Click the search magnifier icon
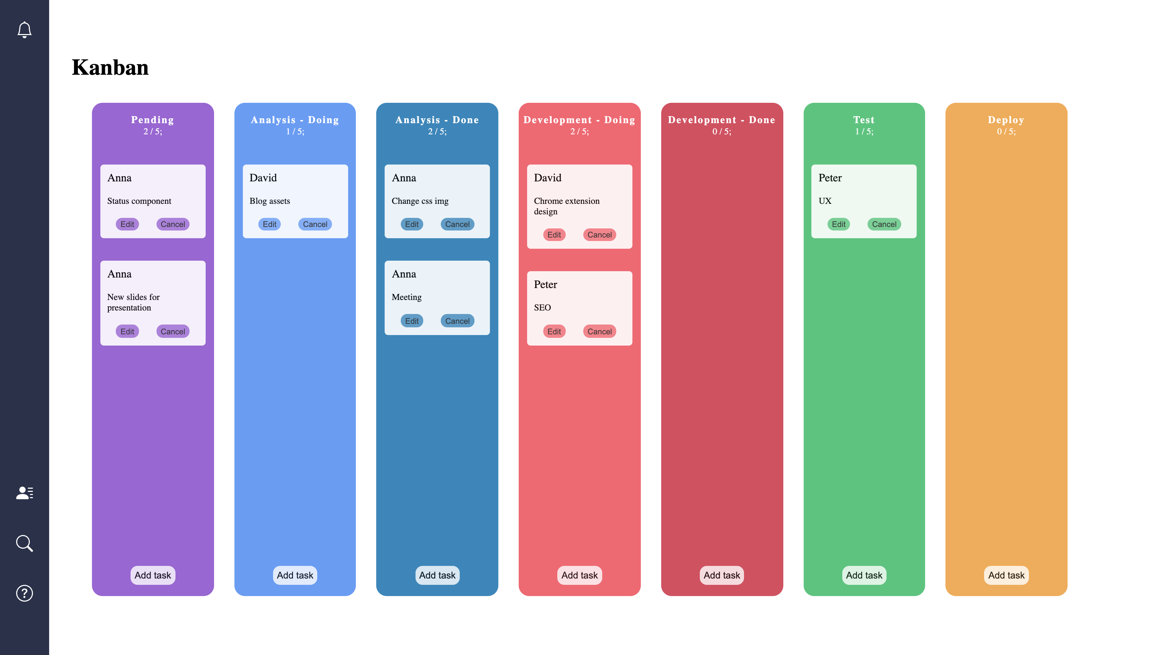Image resolution: width=1149 pixels, height=655 pixels. click(x=25, y=542)
